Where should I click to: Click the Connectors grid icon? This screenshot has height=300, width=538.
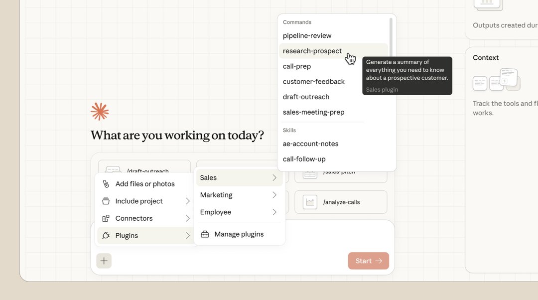coord(106,218)
